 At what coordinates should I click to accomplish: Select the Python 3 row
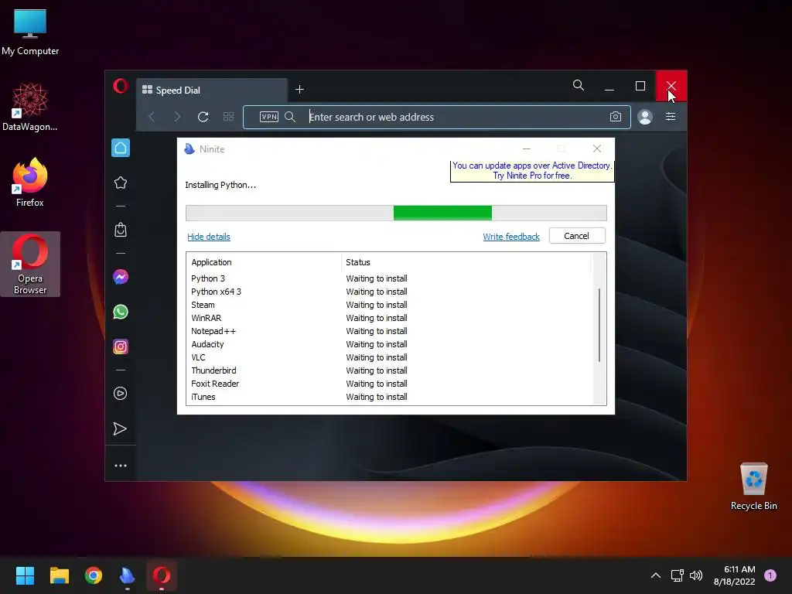[389, 278]
